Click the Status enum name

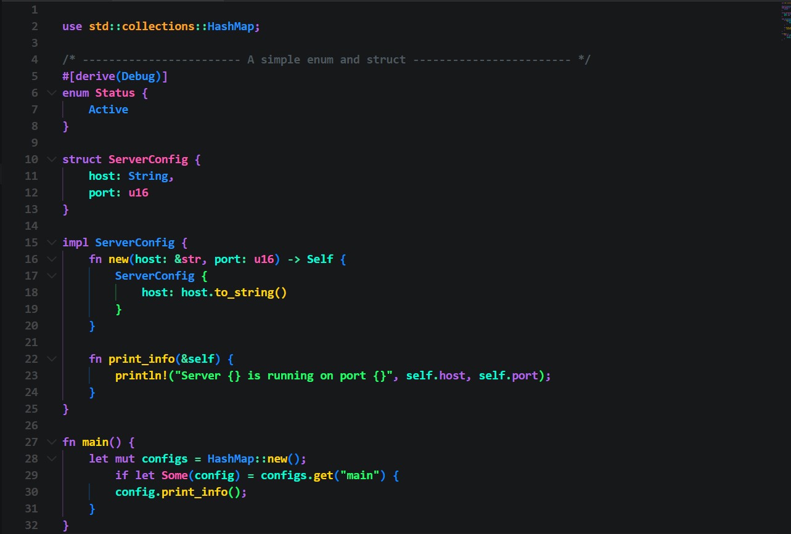click(x=115, y=93)
